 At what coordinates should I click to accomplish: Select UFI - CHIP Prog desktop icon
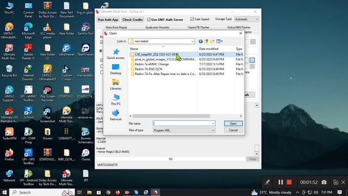28,136
